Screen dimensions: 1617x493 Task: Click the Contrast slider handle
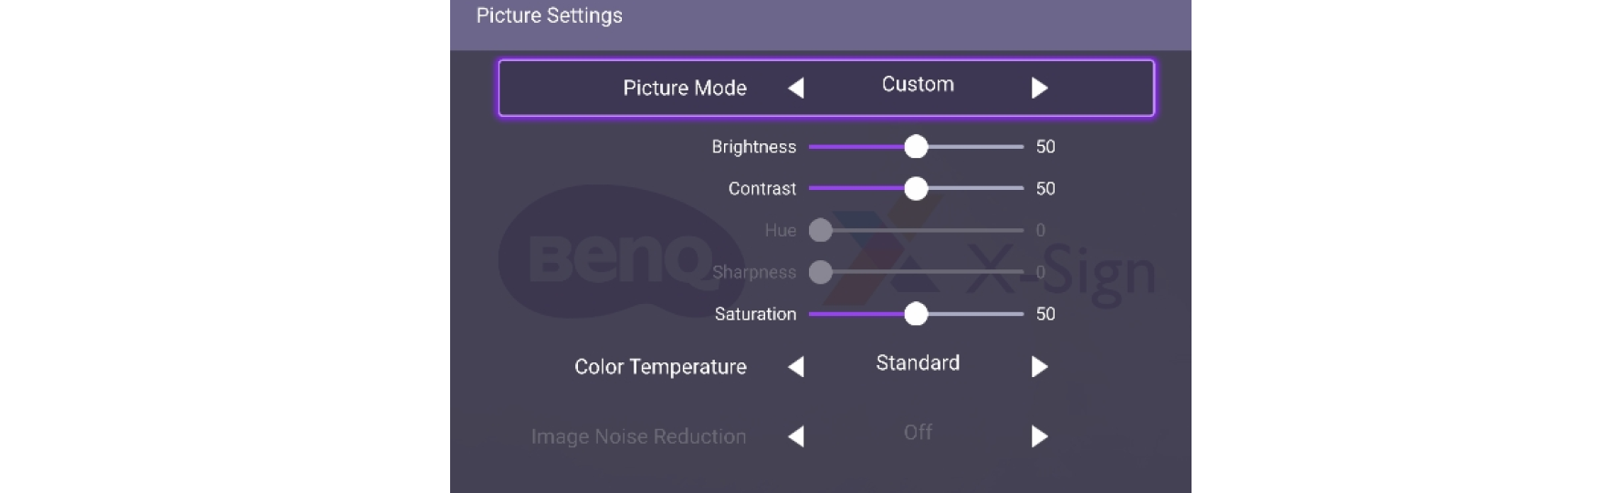(916, 189)
